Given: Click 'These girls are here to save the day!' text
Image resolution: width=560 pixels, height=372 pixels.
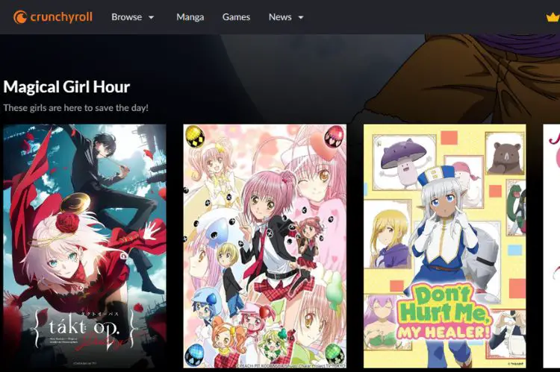Looking at the screenshot, I should 75,107.
